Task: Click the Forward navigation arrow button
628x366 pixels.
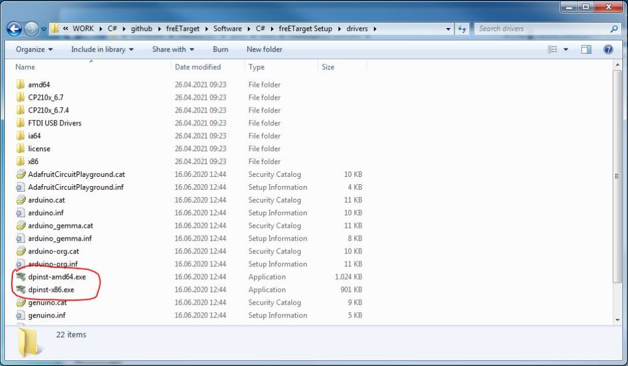Action: click(31, 29)
